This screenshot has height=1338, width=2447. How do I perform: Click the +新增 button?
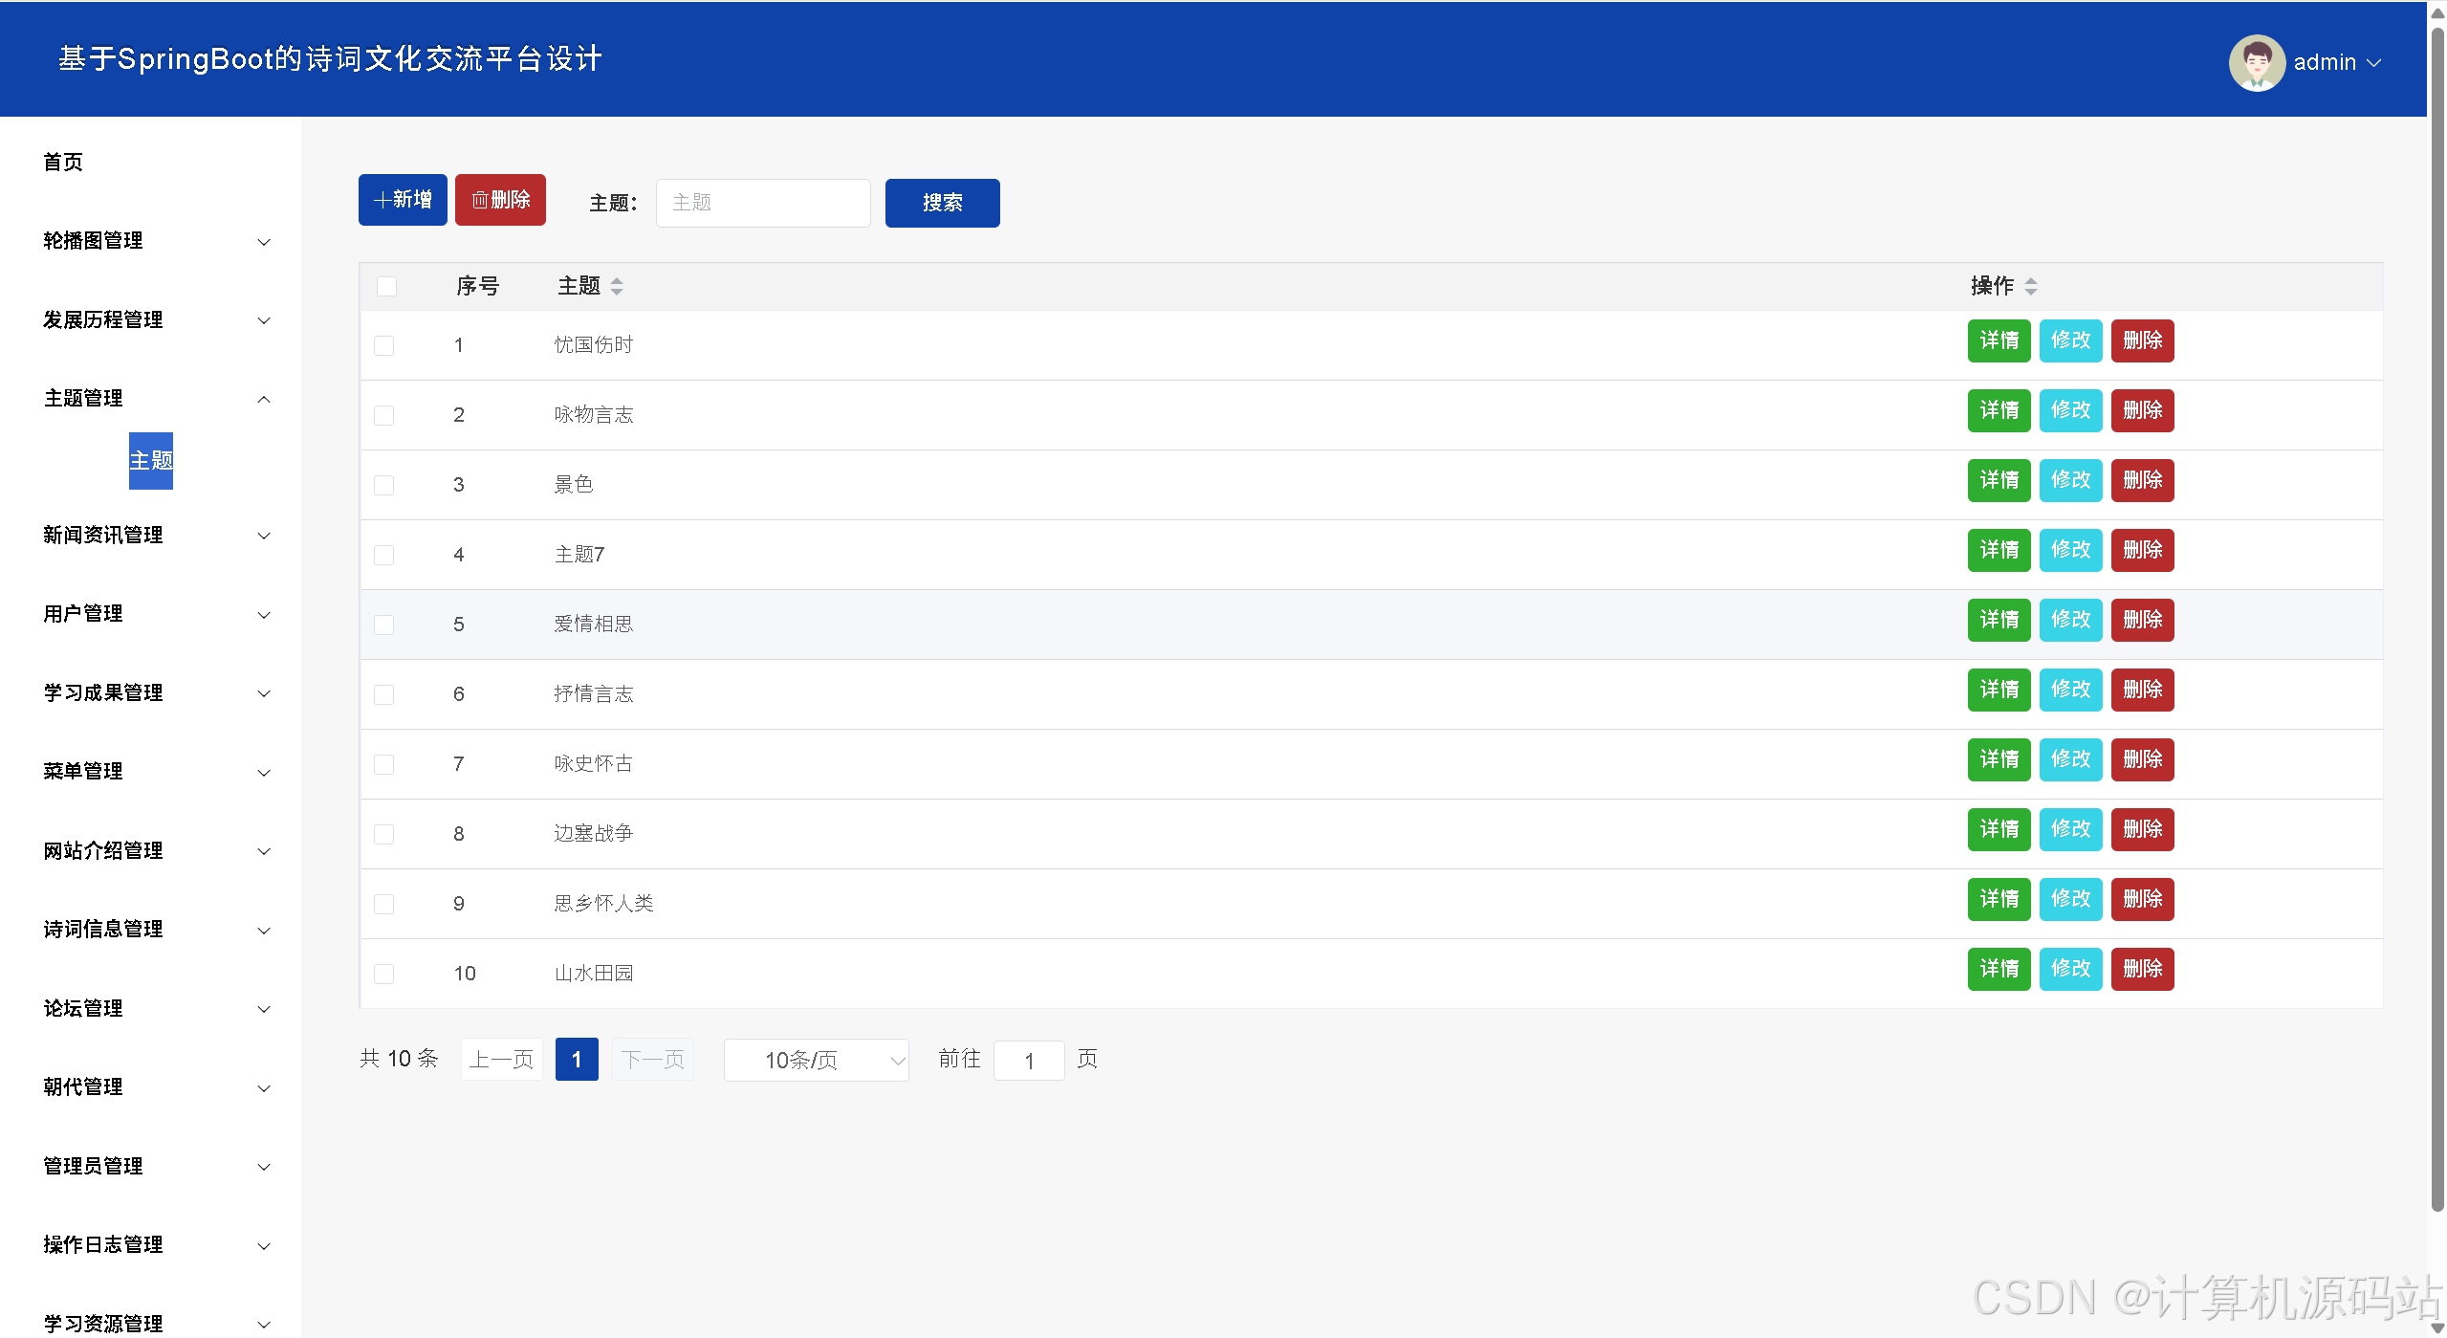tap(403, 200)
